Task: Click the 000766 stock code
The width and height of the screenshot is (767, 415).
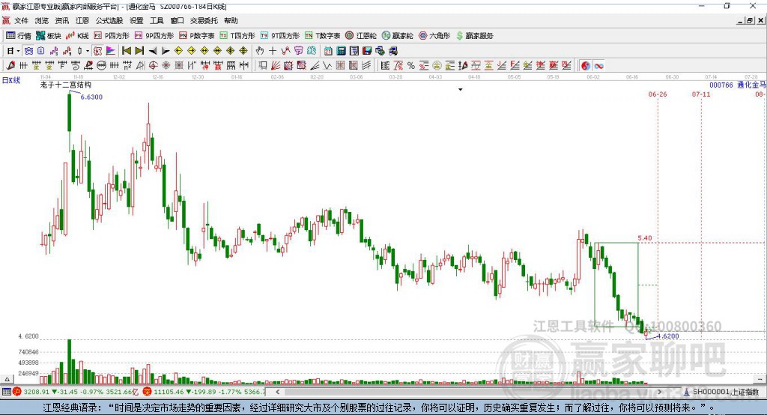Action: pyautogui.click(x=721, y=85)
